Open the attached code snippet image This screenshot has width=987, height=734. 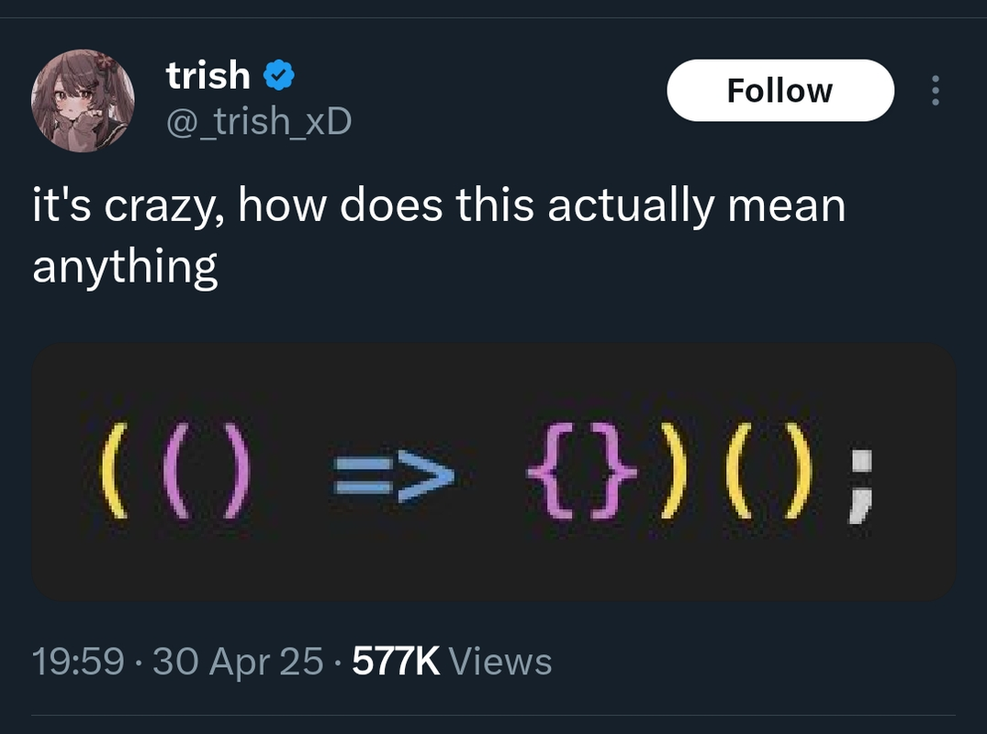pyautogui.click(x=494, y=473)
